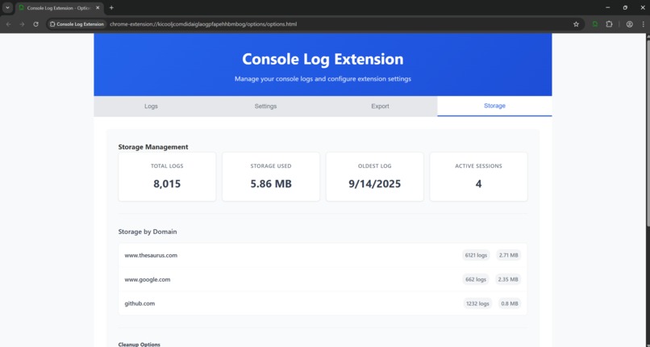Viewport: 650px width, 347px height.
Task: Click the page's vertical scrollbar thumb
Action: coord(648,132)
